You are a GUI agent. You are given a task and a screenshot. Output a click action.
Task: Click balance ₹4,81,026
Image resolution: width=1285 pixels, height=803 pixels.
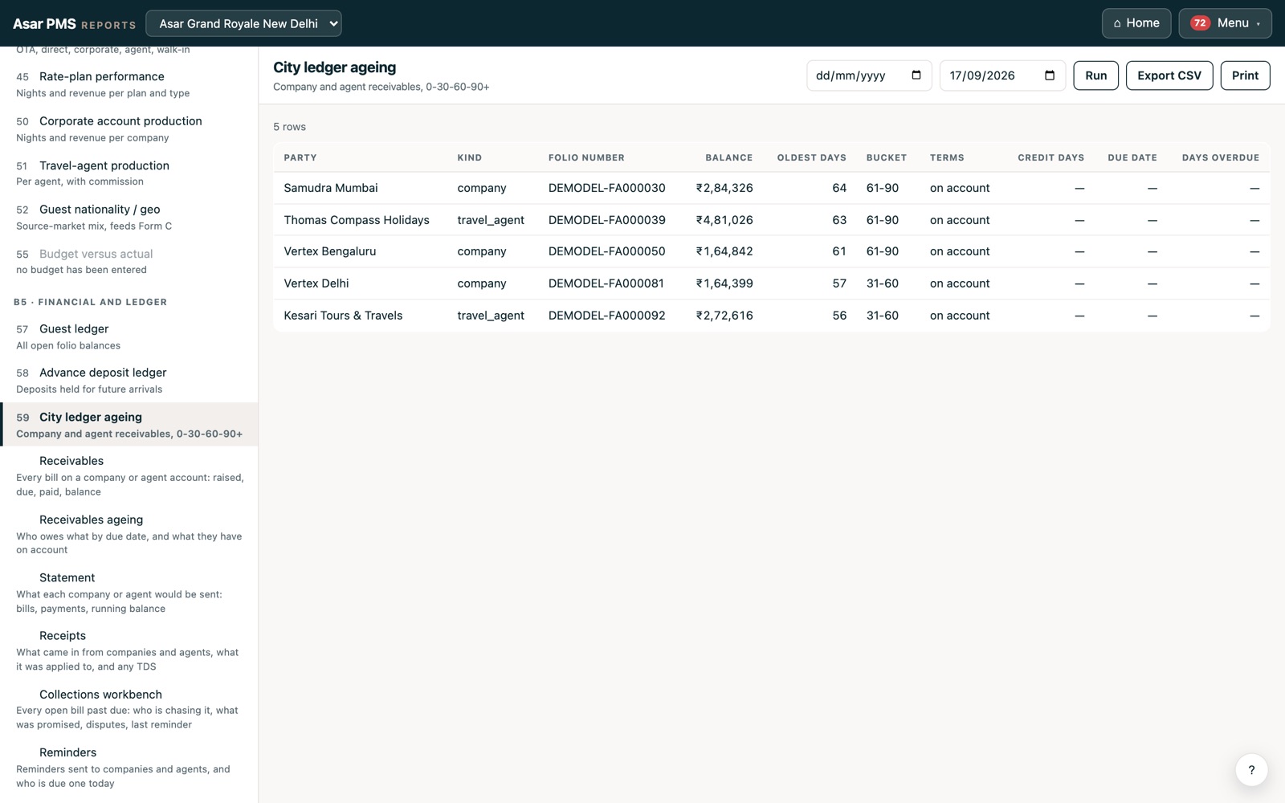[x=724, y=220]
